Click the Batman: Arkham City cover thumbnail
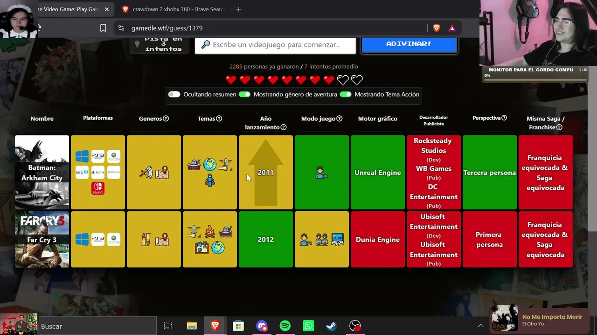The width and height of the screenshot is (597, 335). (42, 172)
